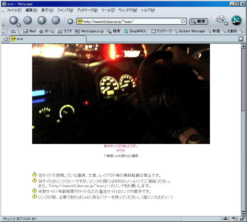Open the ヘルプ(H) menu
The width and height of the screenshot is (247, 222).
click(x=148, y=10)
